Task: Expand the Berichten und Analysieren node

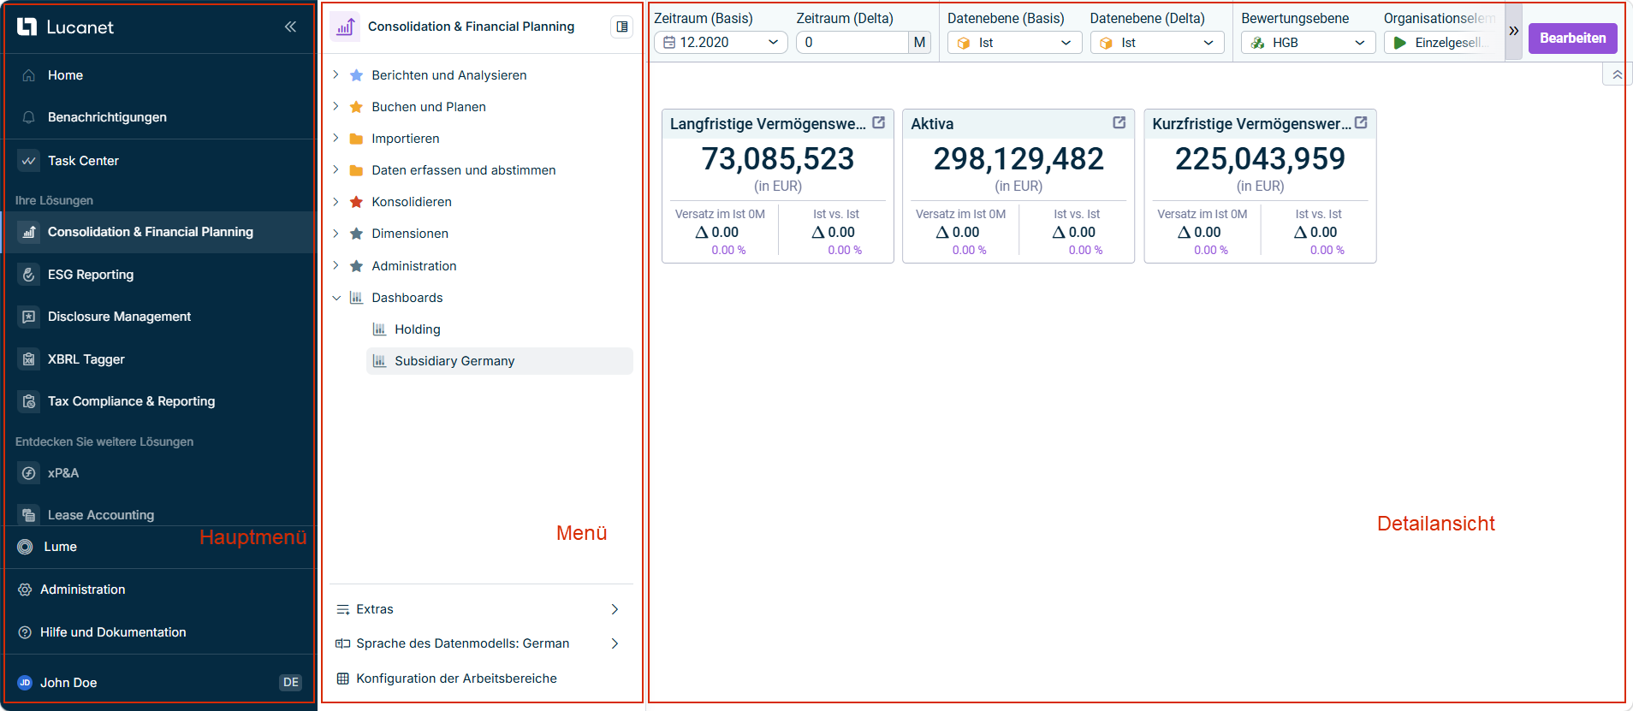Action: tap(336, 75)
